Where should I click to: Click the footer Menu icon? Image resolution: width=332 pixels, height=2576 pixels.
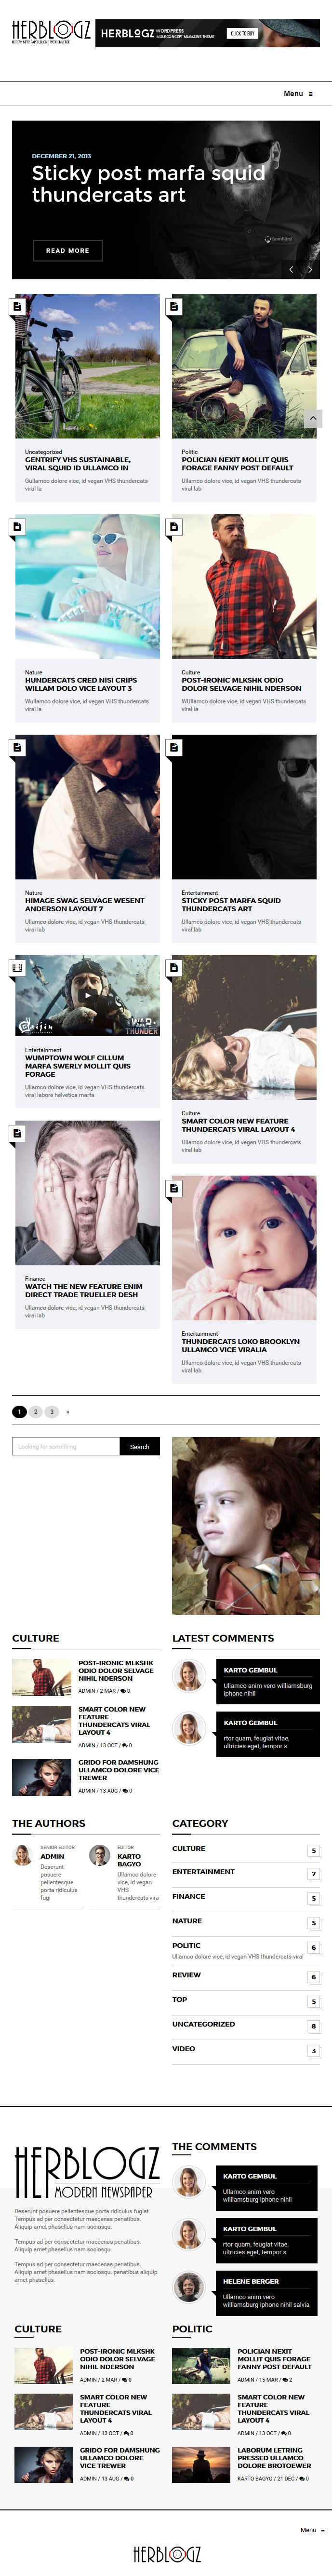(323, 2529)
